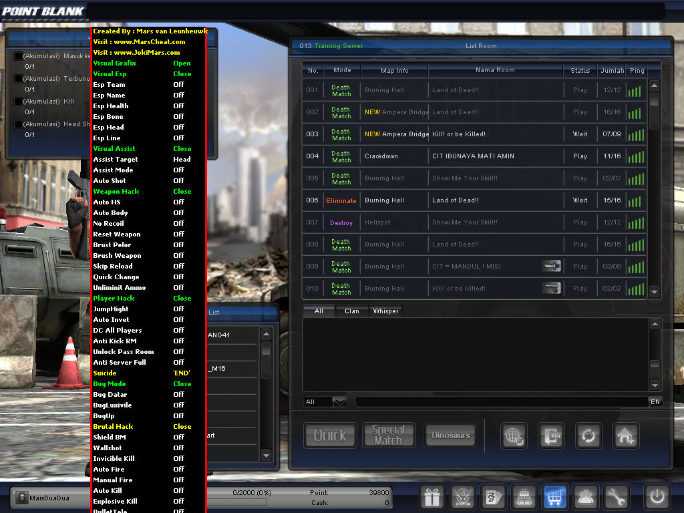684x513 pixels.
Task: Toggle the Akumulasi Masuk checkbox
Action: (18, 56)
